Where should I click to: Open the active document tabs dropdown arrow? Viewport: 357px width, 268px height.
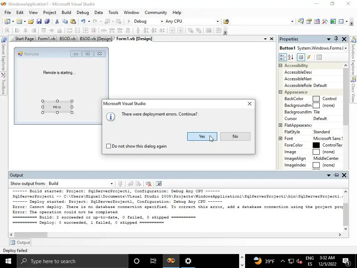click(265, 39)
